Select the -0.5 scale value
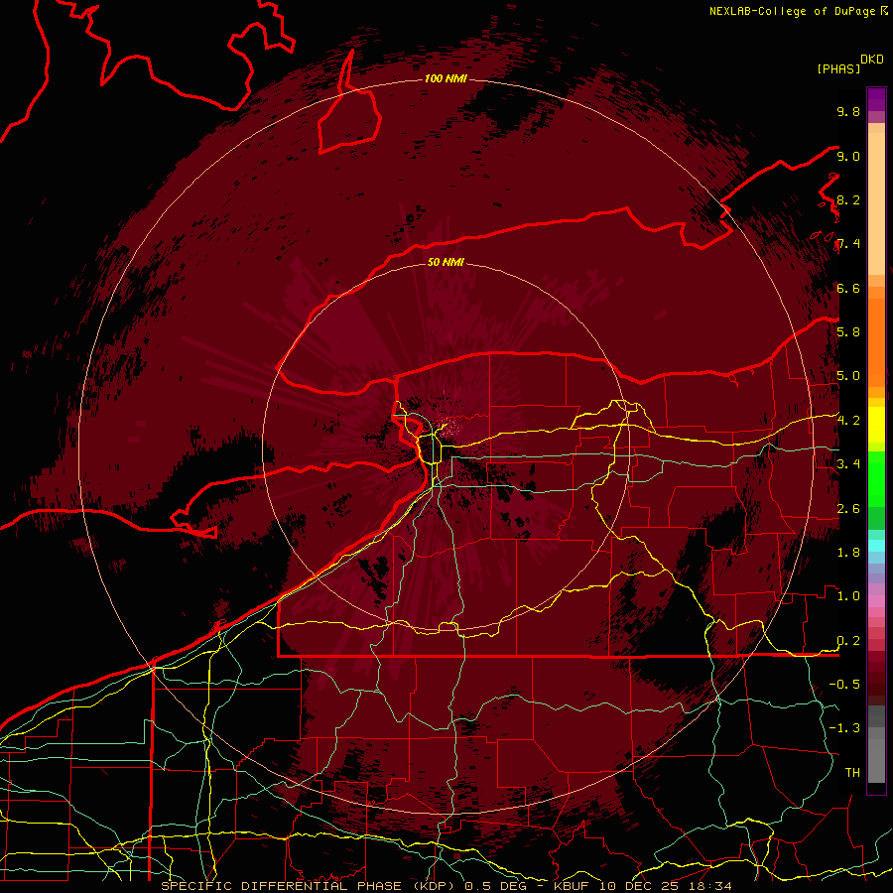The width and height of the screenshot is (893, 893). point(844,684)
